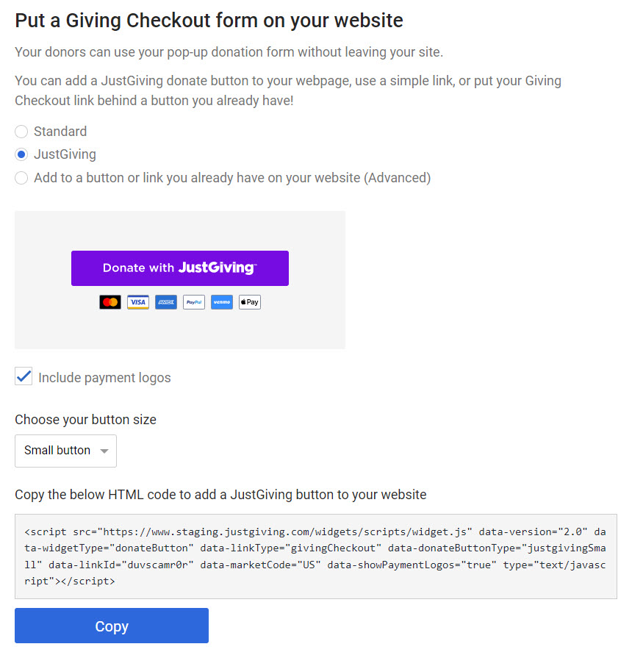
Task: Click the Apple Pay logo
Action: [250, 302]
